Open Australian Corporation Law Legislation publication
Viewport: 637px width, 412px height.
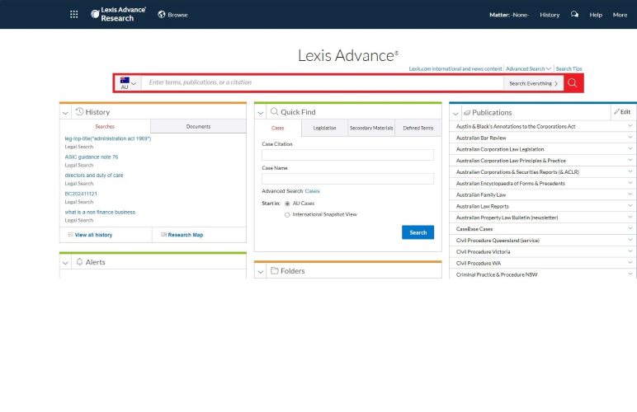click(500, 149)
